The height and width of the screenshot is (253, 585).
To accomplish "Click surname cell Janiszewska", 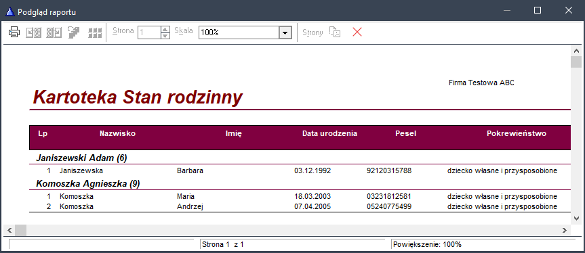I will tap(81, 170).
